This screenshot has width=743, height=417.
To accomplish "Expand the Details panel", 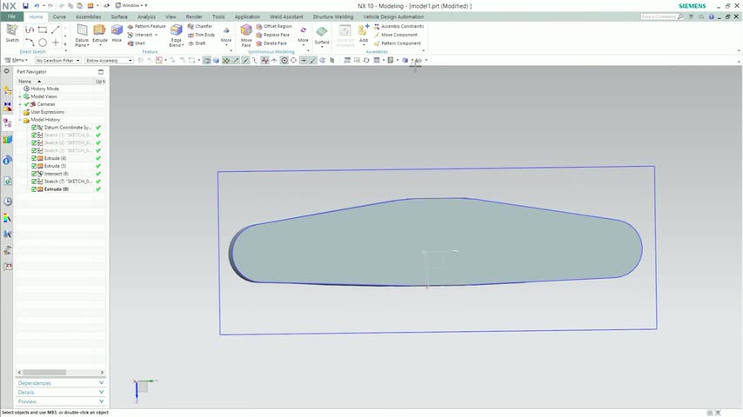I will pyautogui.click(x=61, y=392).
